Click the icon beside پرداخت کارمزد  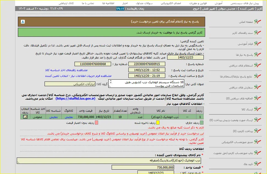(258, 131)
